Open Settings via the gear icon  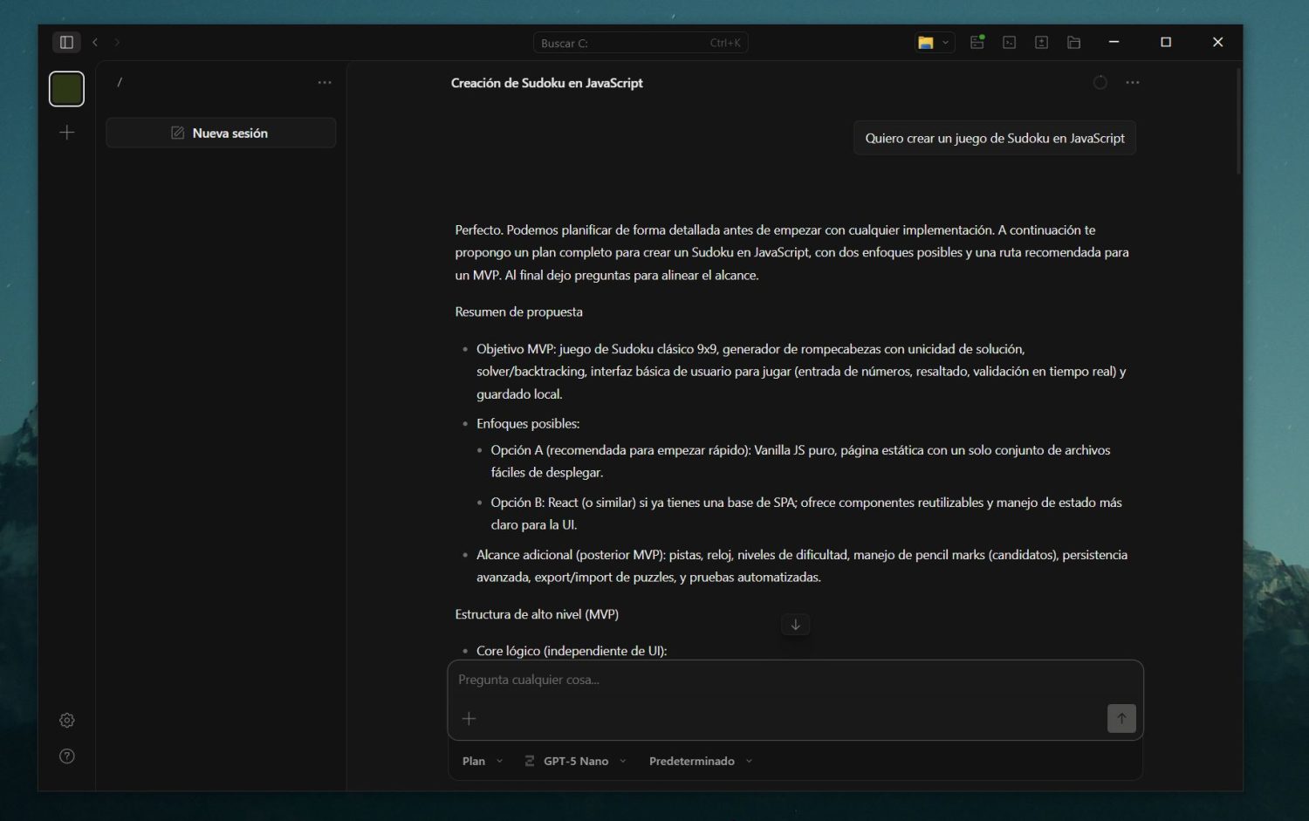click(x=66, y=720)
